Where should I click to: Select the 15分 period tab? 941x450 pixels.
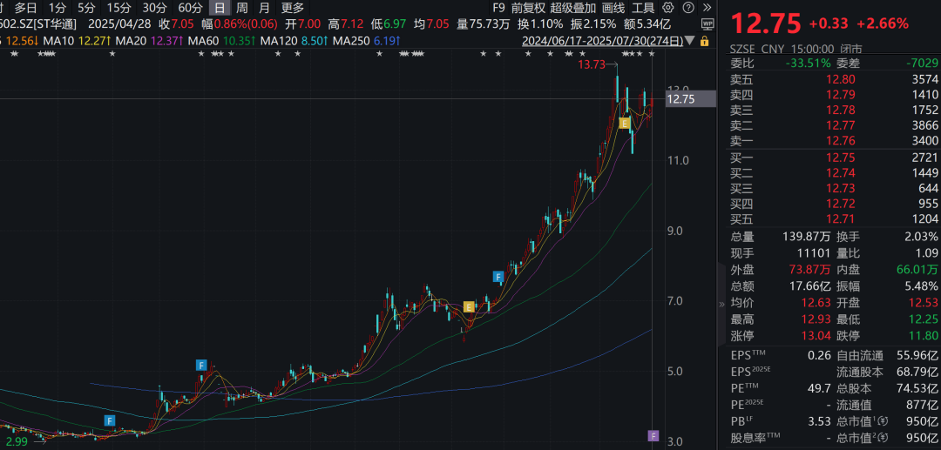[118, 8]
